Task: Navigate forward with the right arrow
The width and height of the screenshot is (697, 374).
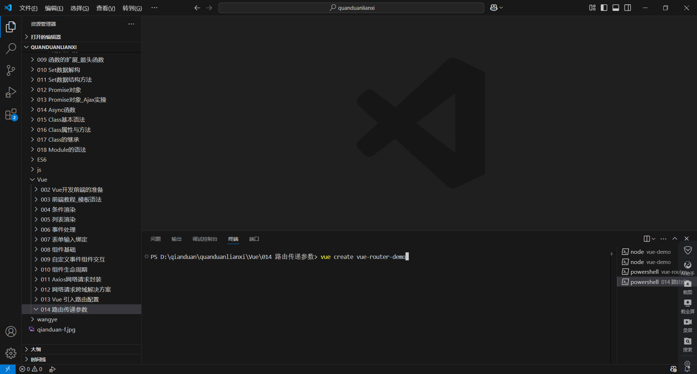Action: [x=209, y=8]
